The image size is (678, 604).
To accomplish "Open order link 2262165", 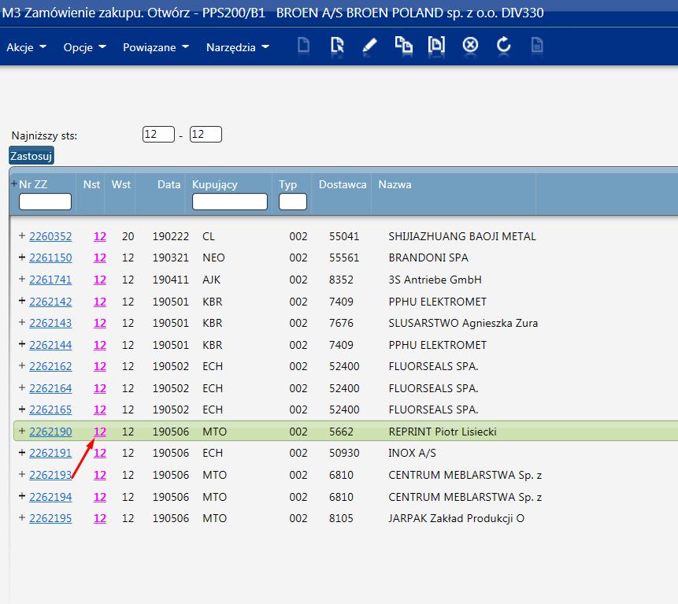I will 50,409.
